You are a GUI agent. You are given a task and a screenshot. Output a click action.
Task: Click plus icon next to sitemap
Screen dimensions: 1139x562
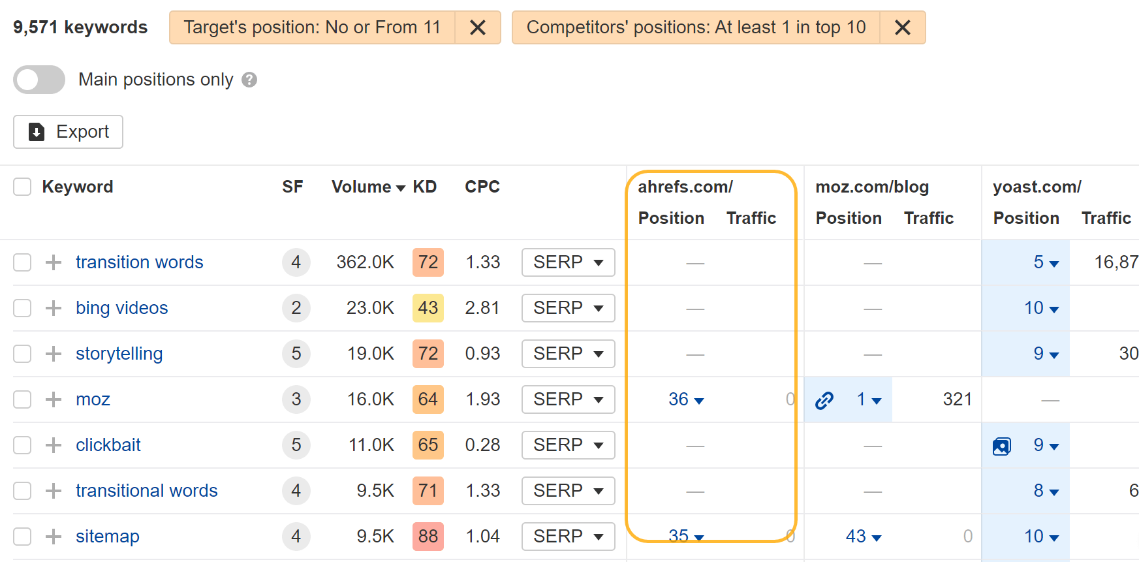54,537
